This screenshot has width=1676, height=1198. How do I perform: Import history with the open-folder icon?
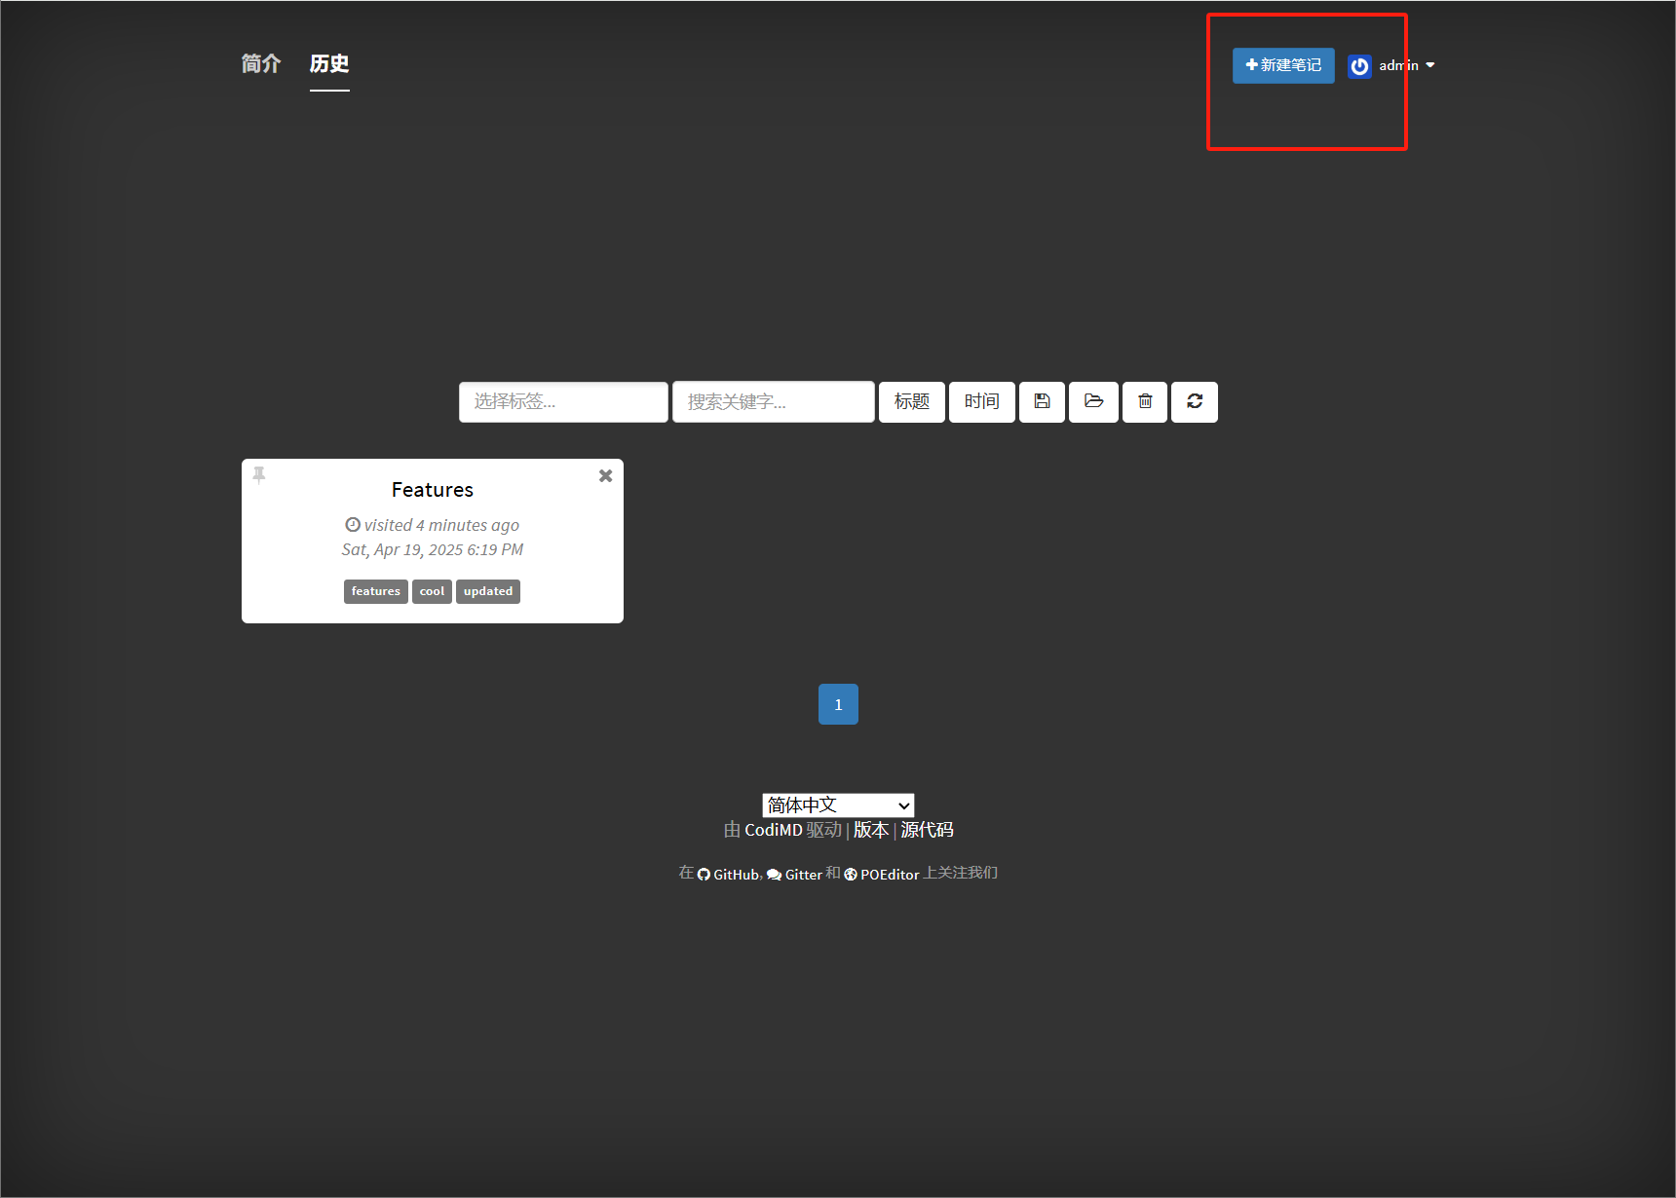click(x=1093, y=401)
